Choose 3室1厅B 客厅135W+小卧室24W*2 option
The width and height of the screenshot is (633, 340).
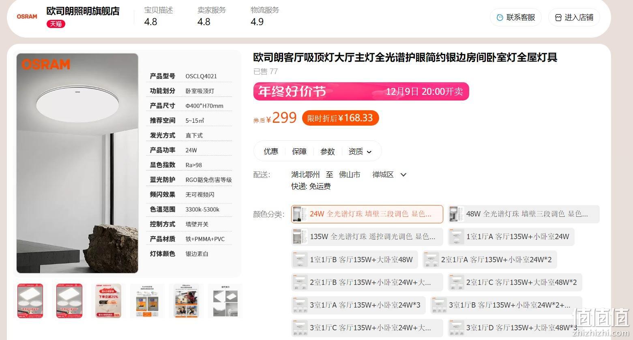(506, 305)
